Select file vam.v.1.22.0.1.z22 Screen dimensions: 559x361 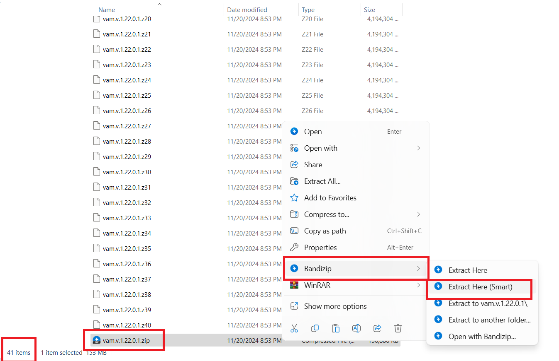(x=127, y=50)
